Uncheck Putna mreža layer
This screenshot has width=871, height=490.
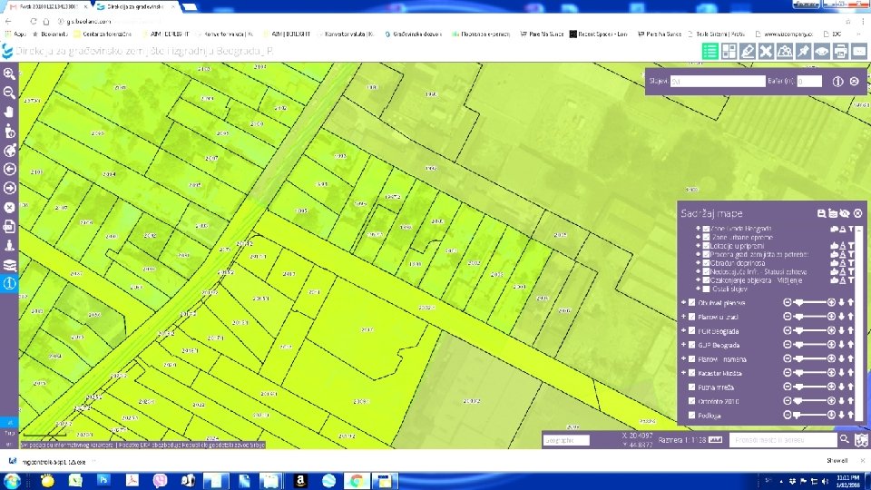coord(691,387)
